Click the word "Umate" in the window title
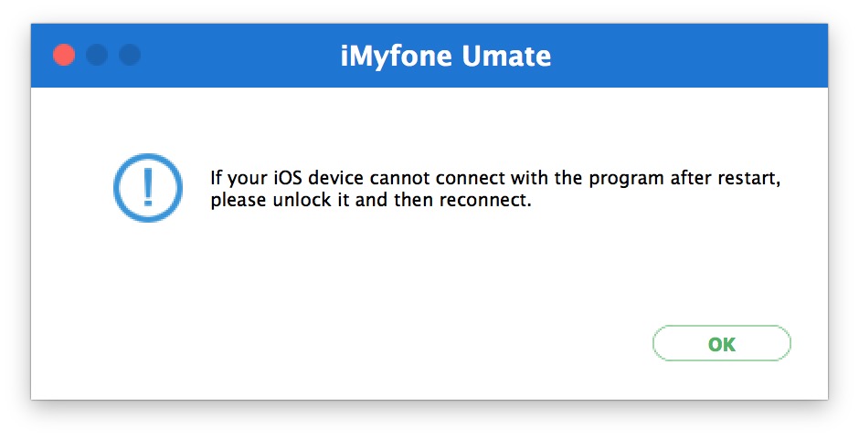Screen dimensions: 859x438 (507, 57)
